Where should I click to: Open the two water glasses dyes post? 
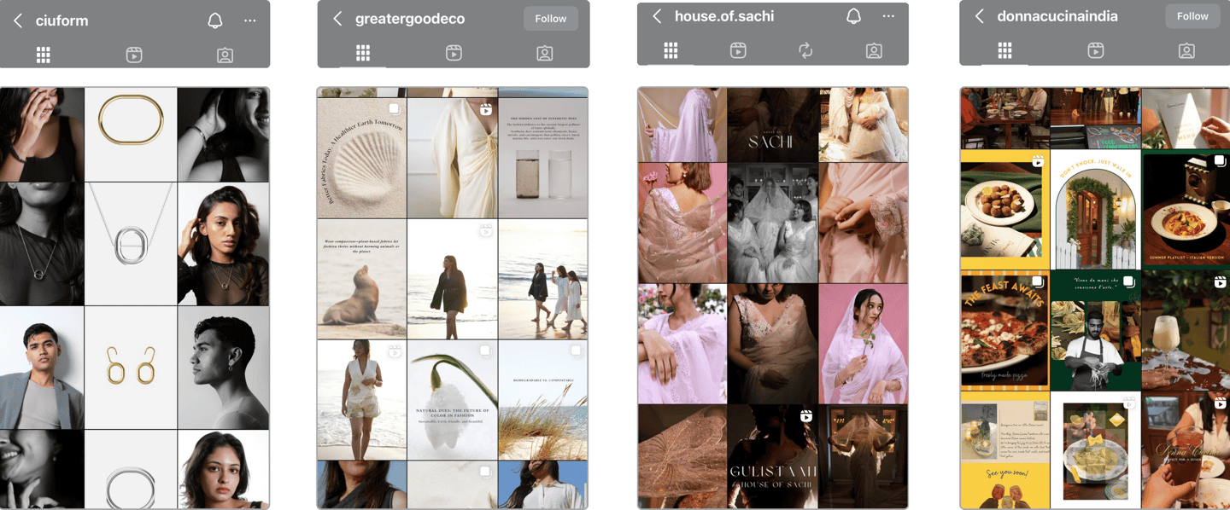pyautogui.click(x=543, y=158)
